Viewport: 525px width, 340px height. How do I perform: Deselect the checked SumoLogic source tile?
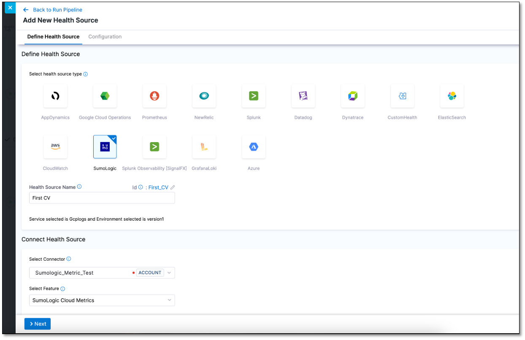pos(105,147)
